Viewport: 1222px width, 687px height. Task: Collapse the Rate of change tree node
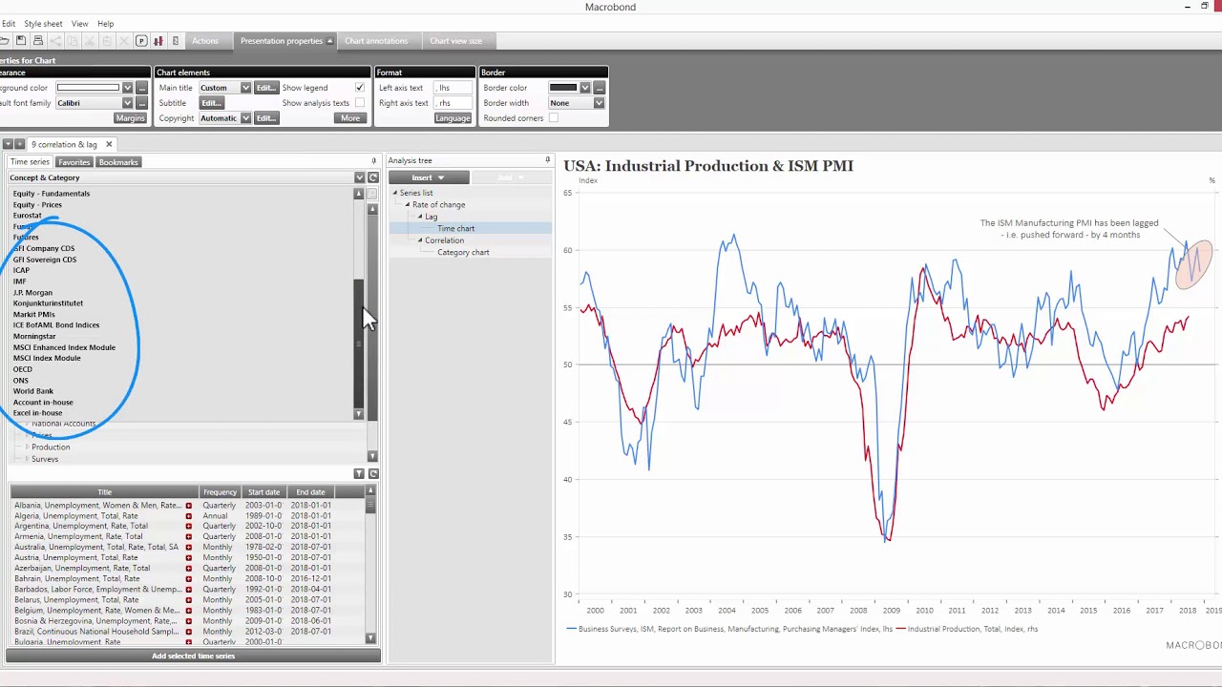click(x=408, y=204)
